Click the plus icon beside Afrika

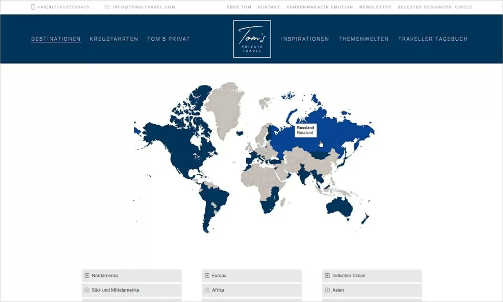pyautogui.click(x=207, y=290)
